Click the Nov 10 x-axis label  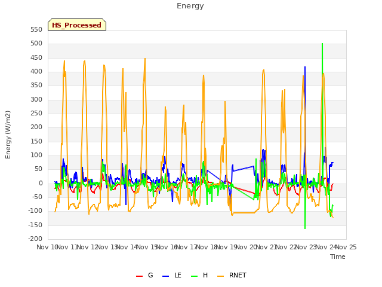click(x=47, y=247)
